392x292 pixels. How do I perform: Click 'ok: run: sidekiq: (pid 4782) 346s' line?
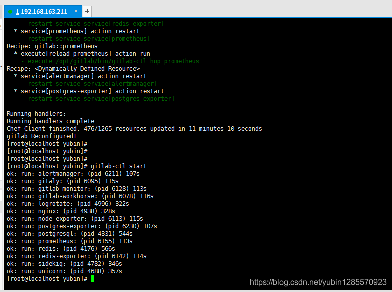pyautogui.click(x=64, y=263)
